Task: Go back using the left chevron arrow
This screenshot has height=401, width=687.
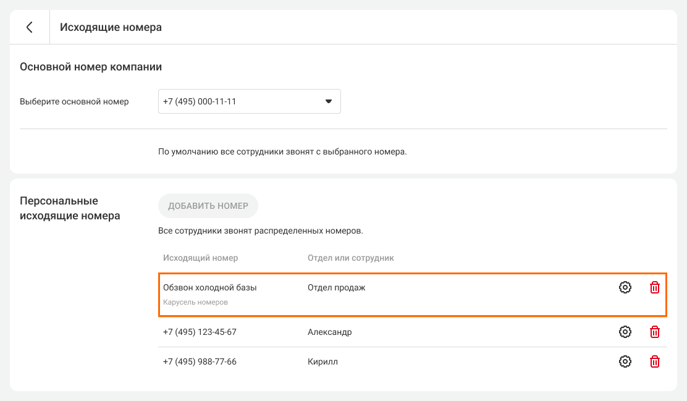Action: click(x=29, y=27)
